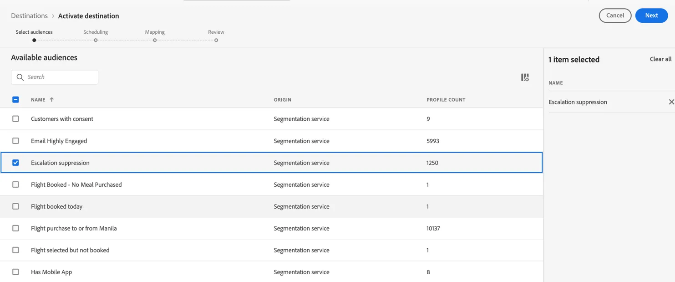Check Email Highly Engaged checkbox
The image size is (675, 282).
click(x=15, y=141)
